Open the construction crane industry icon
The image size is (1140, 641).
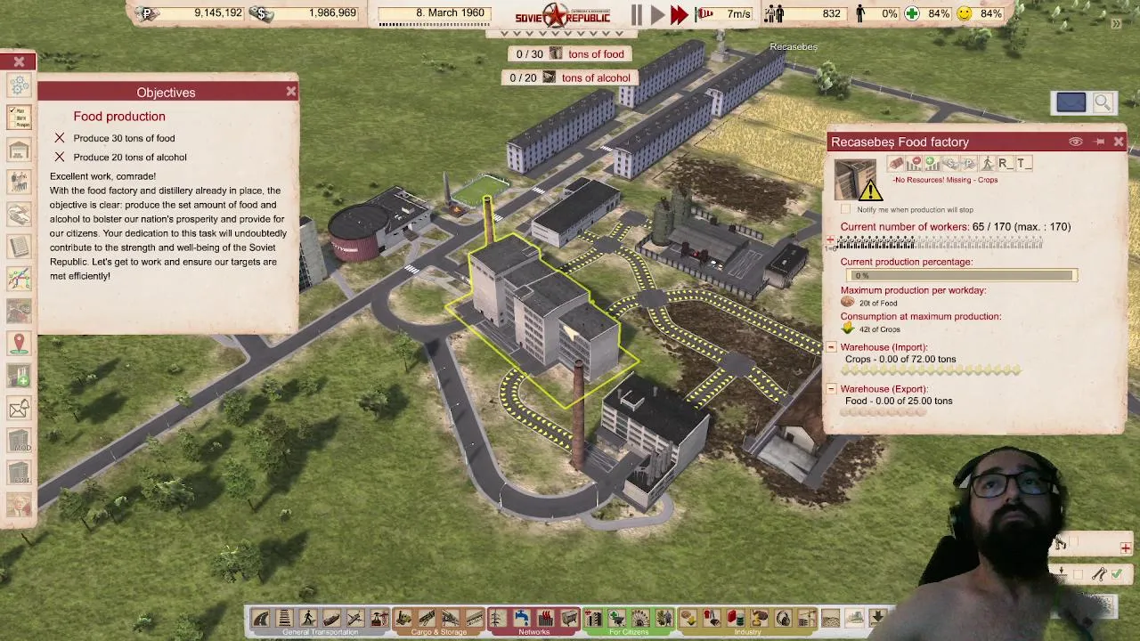807,617
